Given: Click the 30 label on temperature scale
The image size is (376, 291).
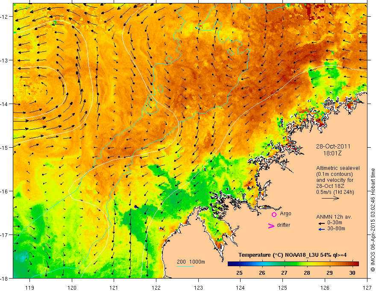Looking at the screenshot, I should tap(352, 273).
